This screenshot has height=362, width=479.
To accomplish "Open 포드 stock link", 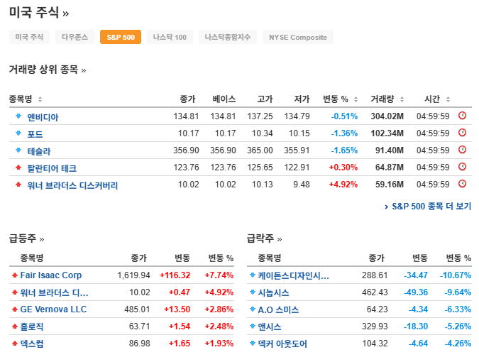I will [x=35, y=134].
